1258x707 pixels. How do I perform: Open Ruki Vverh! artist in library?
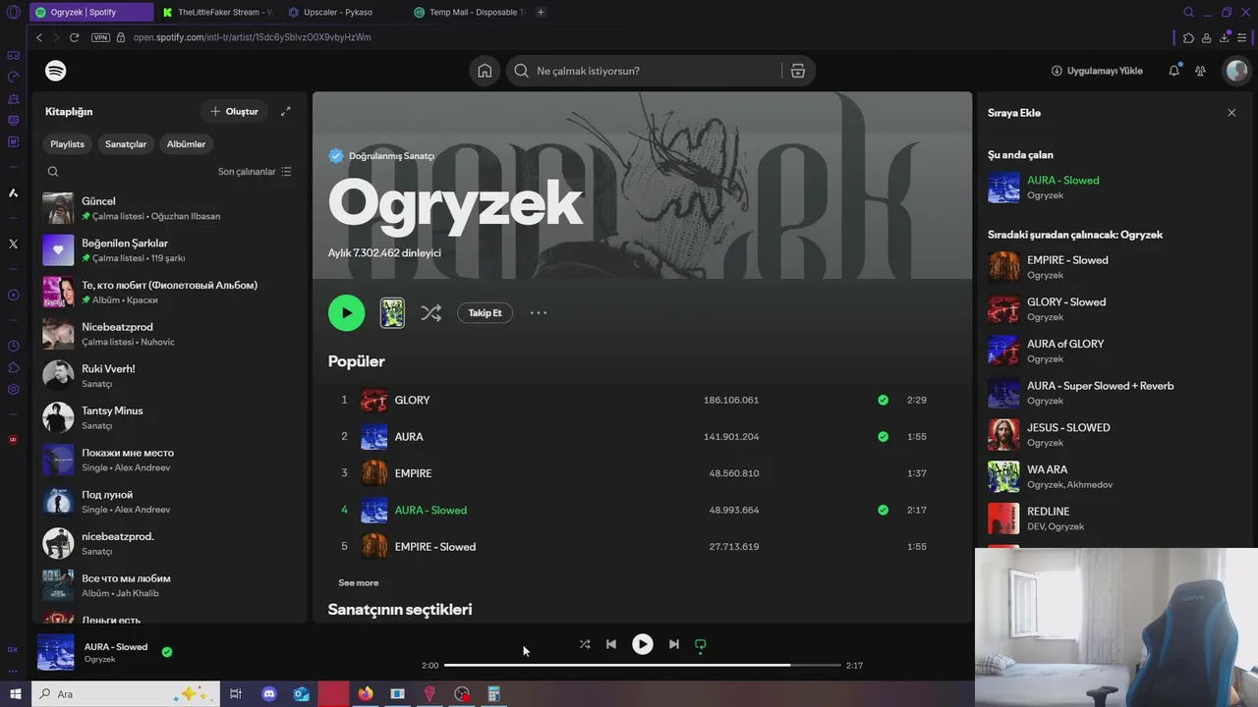pos(171,376)
